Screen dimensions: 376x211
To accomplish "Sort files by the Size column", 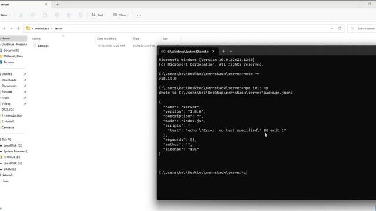I will coord(165,39).
